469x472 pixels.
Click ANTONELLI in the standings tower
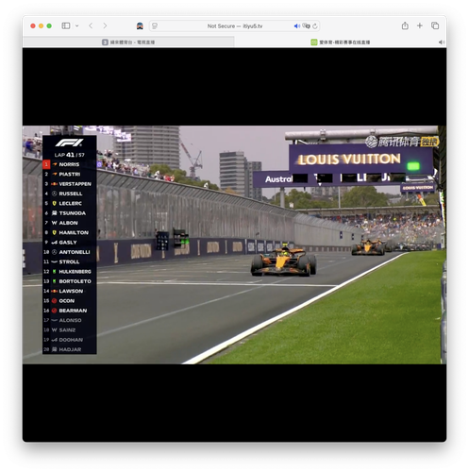click(x=75, y=252)
